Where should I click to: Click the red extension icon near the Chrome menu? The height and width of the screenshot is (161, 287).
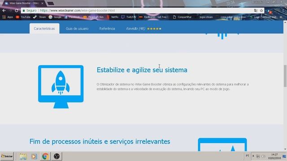[270, 12]
